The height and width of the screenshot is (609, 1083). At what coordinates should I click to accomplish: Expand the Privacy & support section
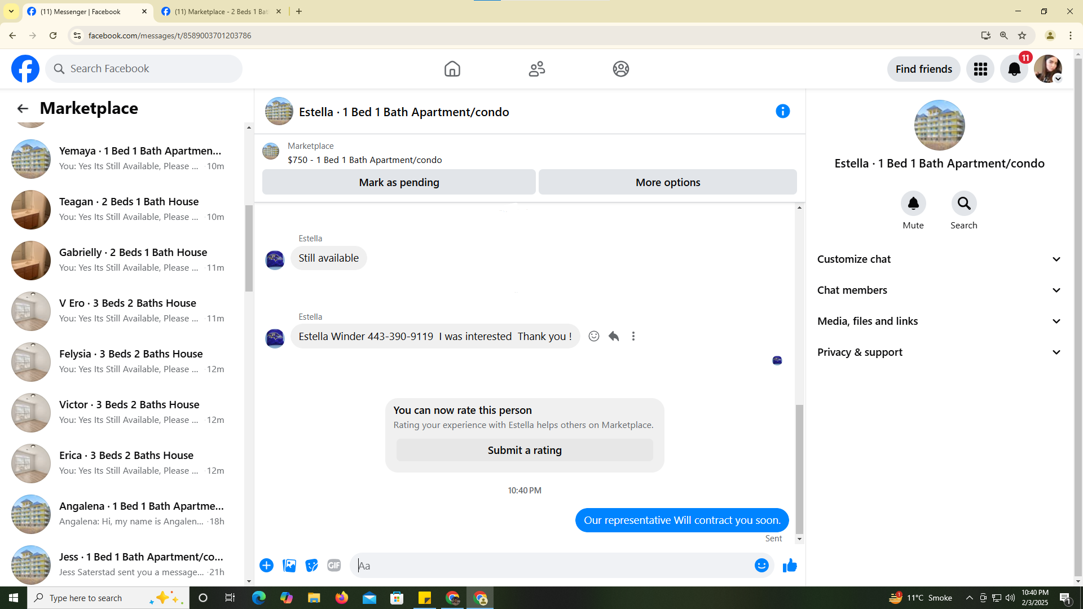[940, 352]
